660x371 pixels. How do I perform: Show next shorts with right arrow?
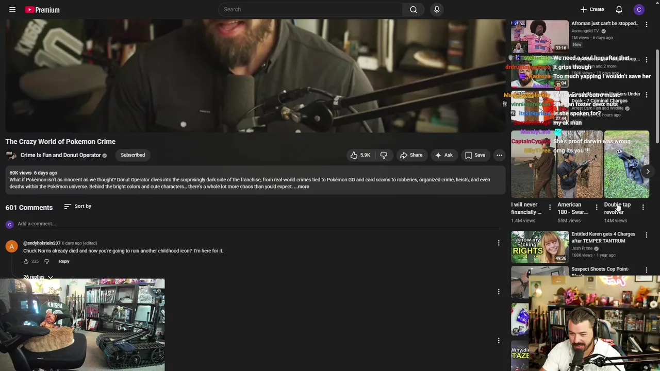[648, 171]
